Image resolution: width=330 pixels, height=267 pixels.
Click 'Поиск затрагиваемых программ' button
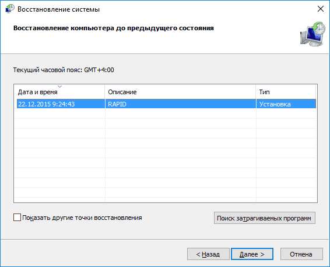pos(265,218)
